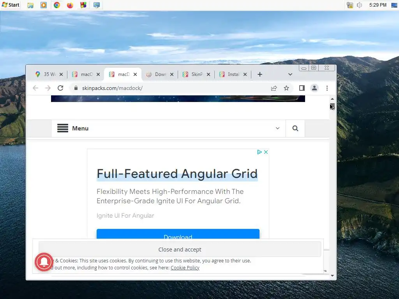Expand the site Menu dropdown arrow
Image resolution: width=399 pixels, height=299 pixels.
[x=277, y=128]
